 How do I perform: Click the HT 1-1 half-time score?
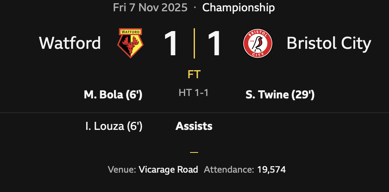click(194, 93)
